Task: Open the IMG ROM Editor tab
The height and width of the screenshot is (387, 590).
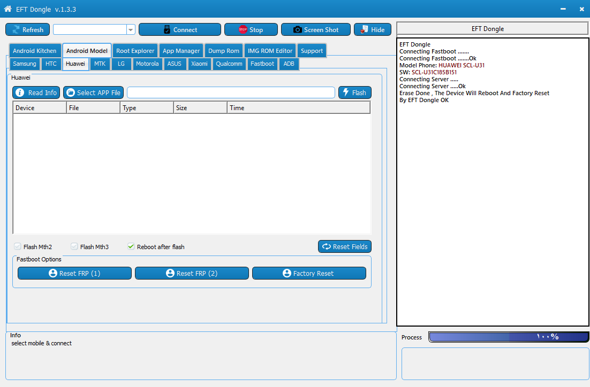Action: point(270,51)
